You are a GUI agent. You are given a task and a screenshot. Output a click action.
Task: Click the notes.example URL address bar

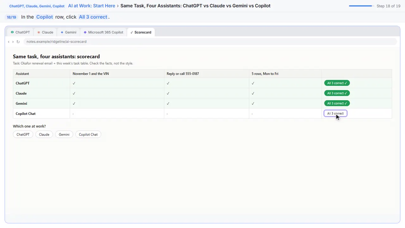pyautogui.click(x=210, y=42)
